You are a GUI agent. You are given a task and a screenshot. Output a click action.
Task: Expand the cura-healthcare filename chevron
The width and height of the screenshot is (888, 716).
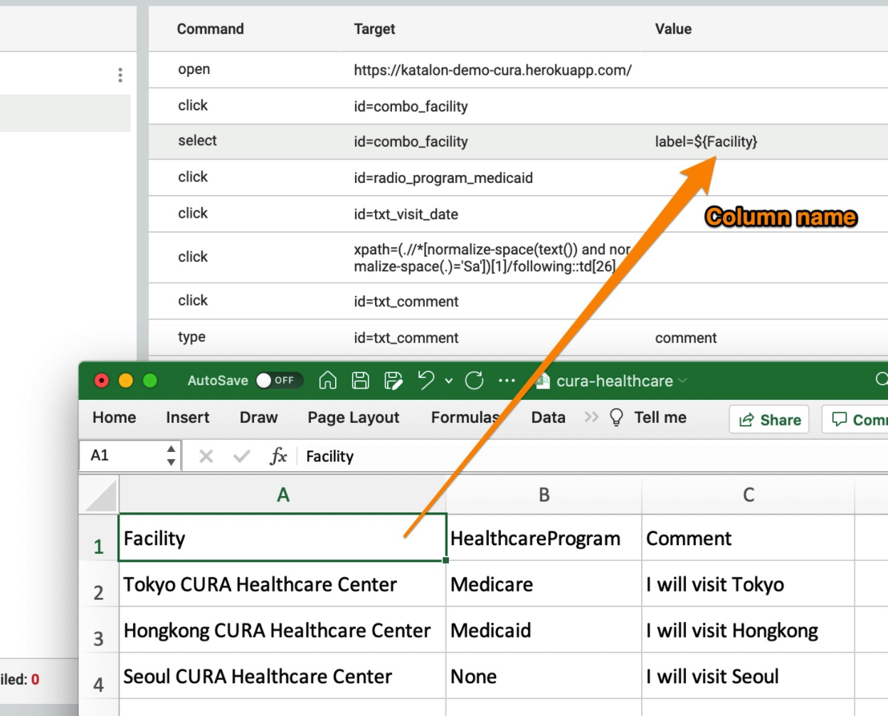point(682,381)
